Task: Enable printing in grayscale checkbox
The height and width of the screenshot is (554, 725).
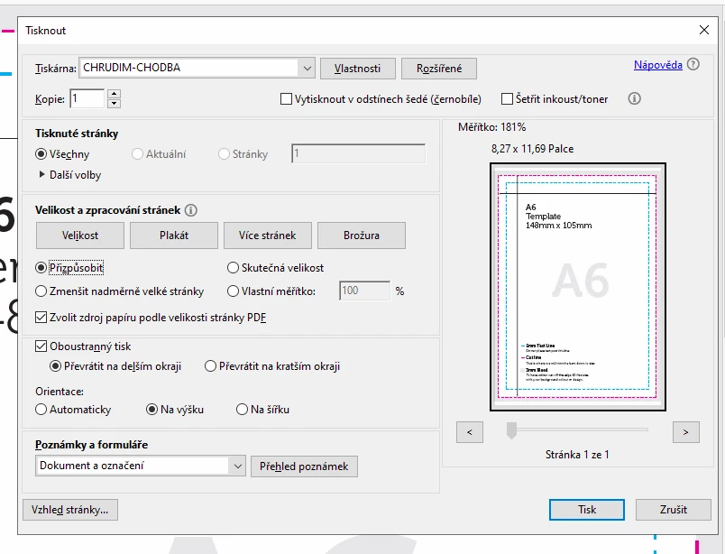Action: [286, 99]
